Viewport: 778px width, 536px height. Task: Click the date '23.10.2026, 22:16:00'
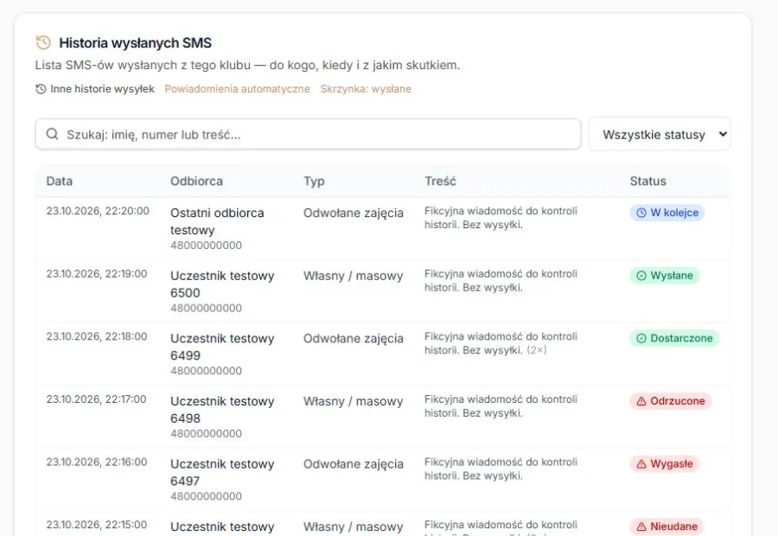(x=97, y=462)
